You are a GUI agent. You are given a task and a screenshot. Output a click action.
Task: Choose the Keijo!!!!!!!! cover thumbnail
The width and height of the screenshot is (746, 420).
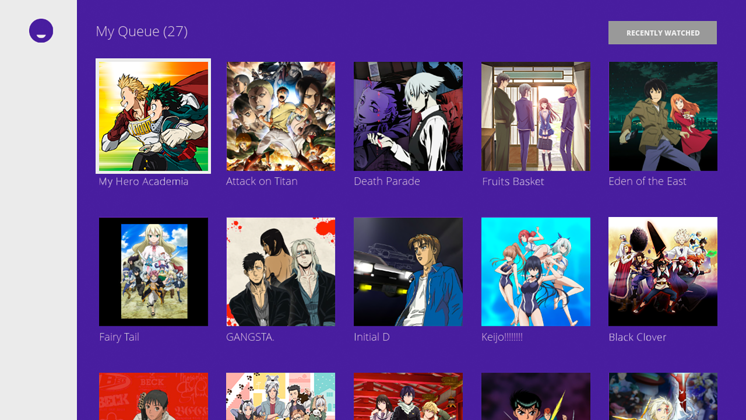tap(536, 272)
